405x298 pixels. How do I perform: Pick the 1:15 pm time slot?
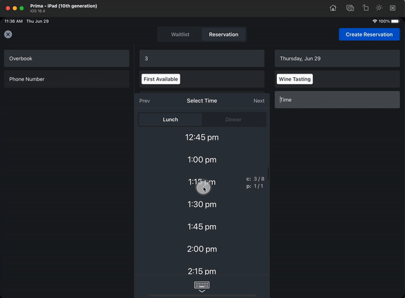pyautogui.click(x=202, y=182)
